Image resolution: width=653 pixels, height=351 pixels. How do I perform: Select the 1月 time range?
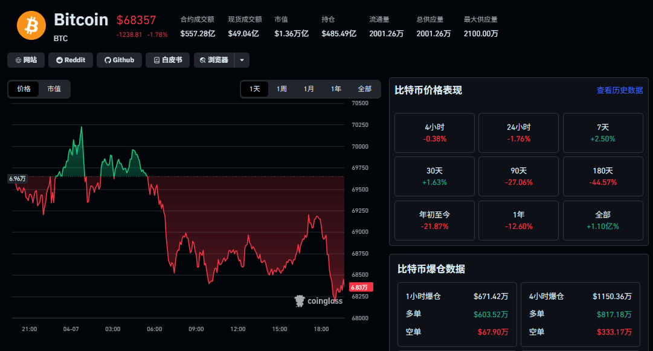309,89
